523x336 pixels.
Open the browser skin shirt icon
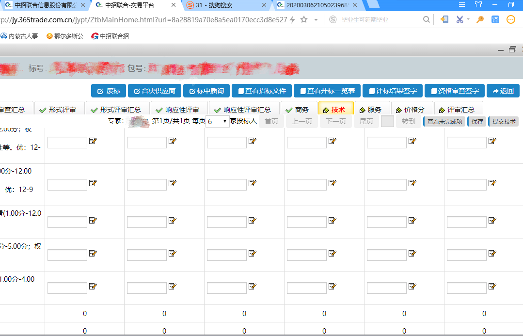point(478,5)
